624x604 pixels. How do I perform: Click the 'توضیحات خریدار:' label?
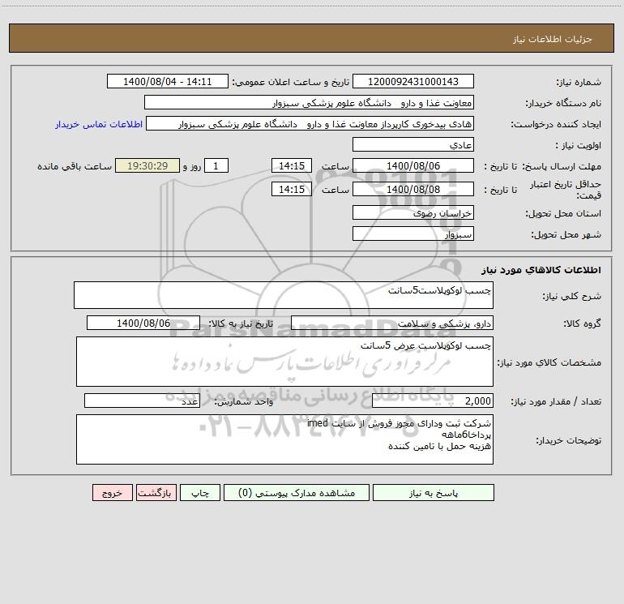[x=569, y=441]
